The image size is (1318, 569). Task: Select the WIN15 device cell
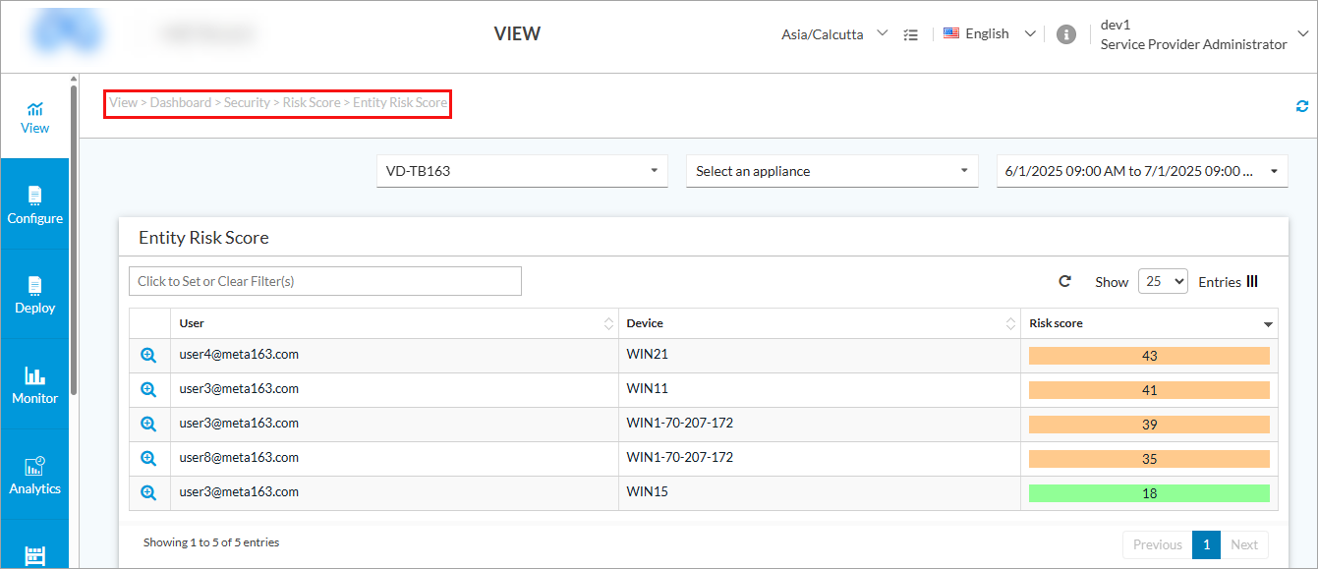tap(820, 493)
